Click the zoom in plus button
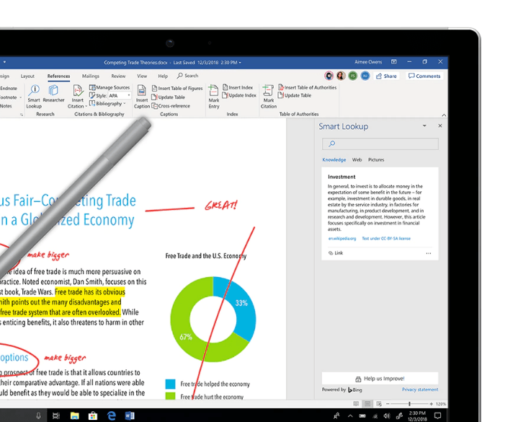Image resolution: width=505 pixels, height=422 pixels. (x=432, y=404)
